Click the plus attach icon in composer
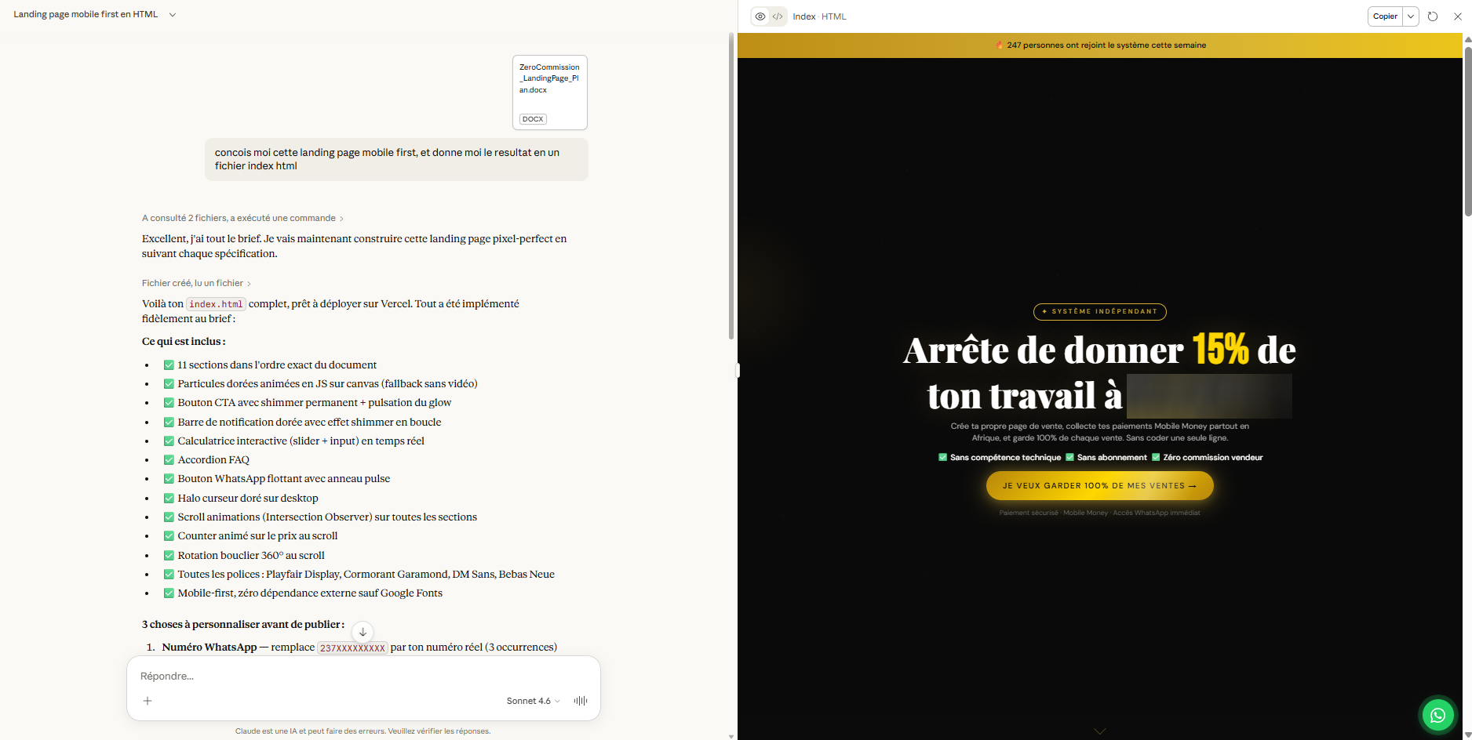1472x740 pixels. pos(148,701)
